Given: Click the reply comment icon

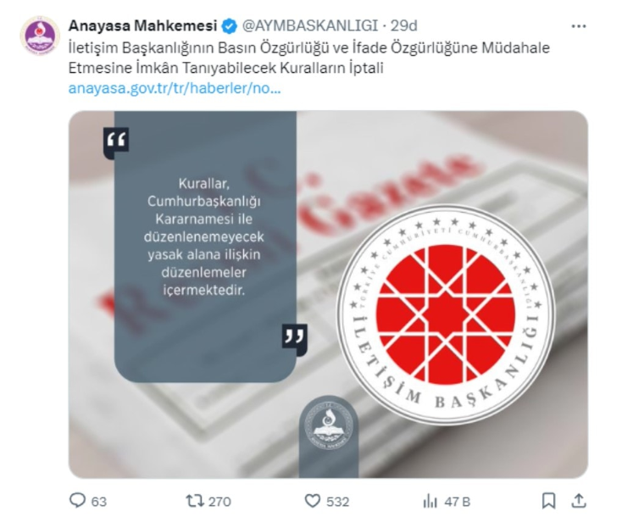Looking at the screenshot, I should (77, 501).
